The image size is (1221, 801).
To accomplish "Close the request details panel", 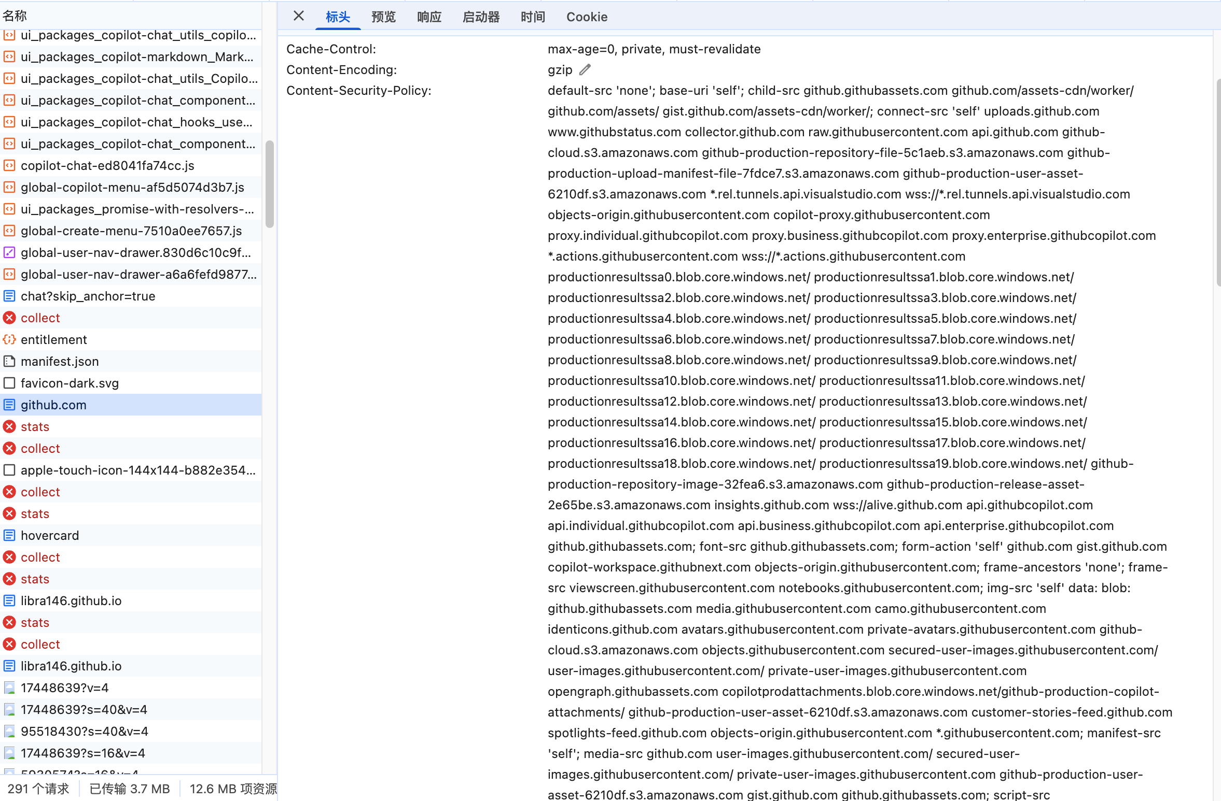I will [298, 16].
